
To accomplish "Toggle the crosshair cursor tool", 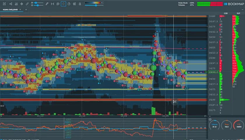I will coord(64,4).
